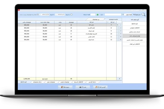
Task: Click the search text input field
Action: 113,15
